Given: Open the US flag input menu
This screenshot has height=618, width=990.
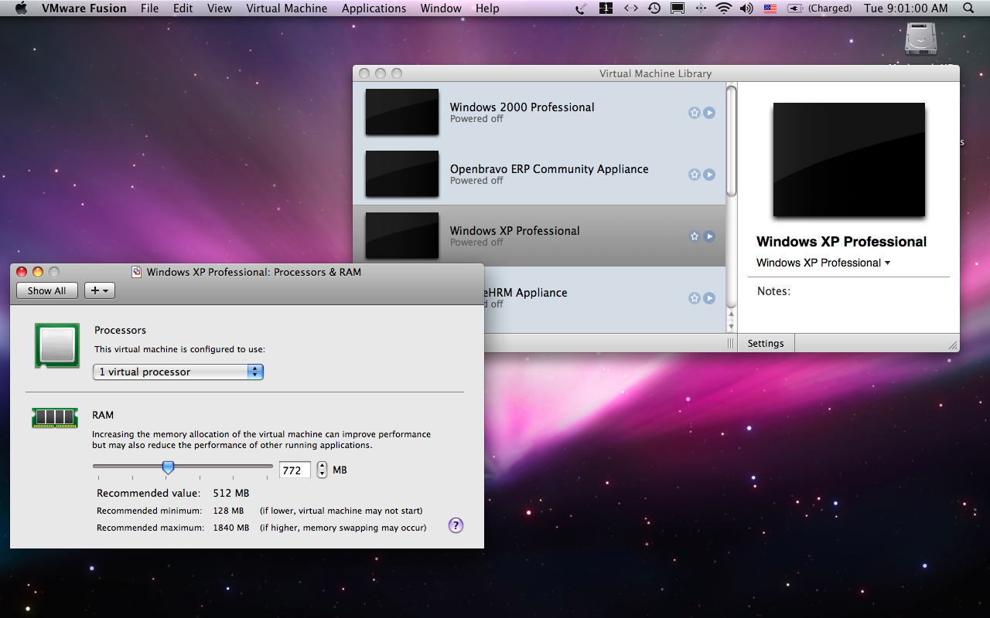Looking at the screenshot, I should coord(770,8).
